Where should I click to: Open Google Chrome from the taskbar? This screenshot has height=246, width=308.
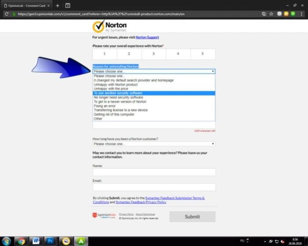pyautogui.click(x=21, y=241)
